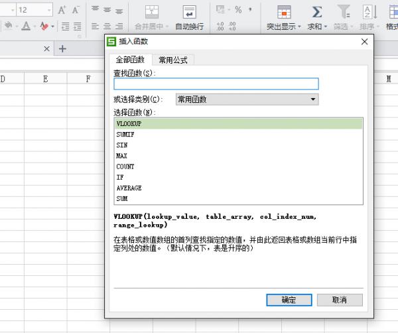Click the format table icon at right edge
Screen dimensions: 398x333
tap(393, 12)
